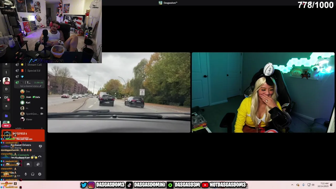Viewport: 336px width, 189px height.
Task: Open the 'n' server icon
Action: coord(6,106)
